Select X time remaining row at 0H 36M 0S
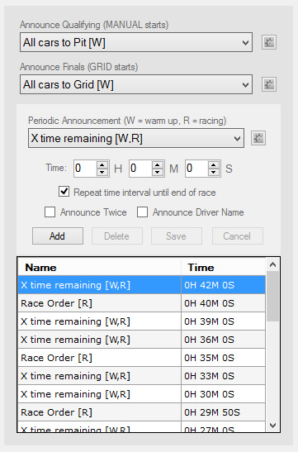 click(x=141, y=340)
